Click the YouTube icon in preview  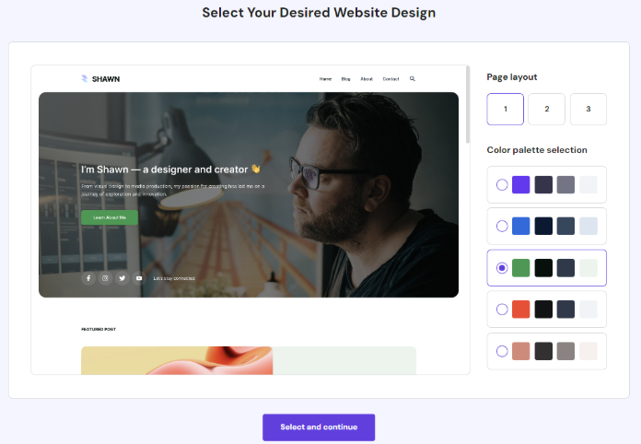pyautogui.click(x=139, y=278)
